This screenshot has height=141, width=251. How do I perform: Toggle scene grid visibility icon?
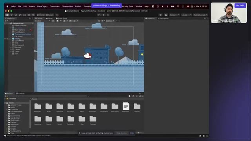click(x=75, y=21)
